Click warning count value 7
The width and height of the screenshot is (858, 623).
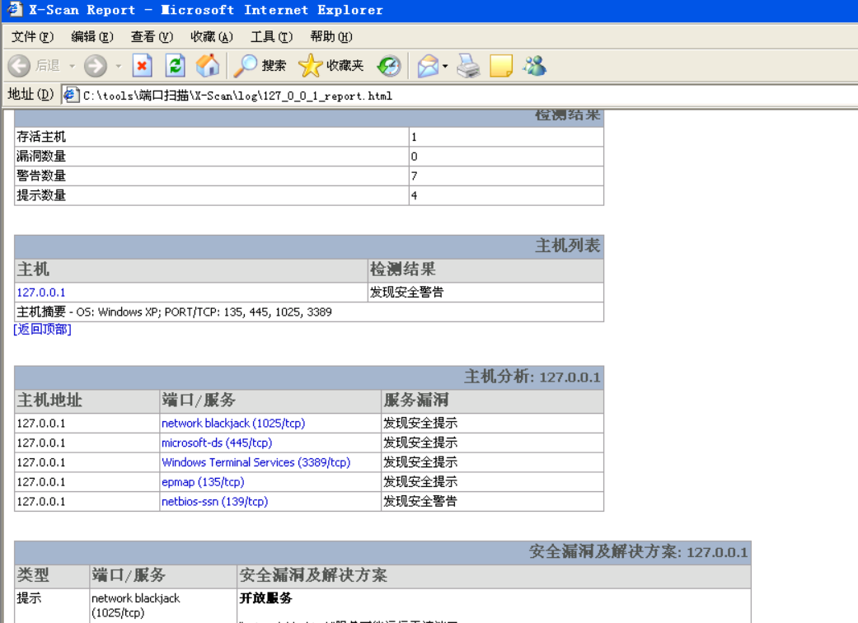pyautogui.click(x=415, y=176)
